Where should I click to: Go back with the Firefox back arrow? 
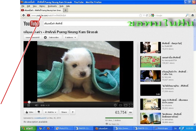pos(24,15)
